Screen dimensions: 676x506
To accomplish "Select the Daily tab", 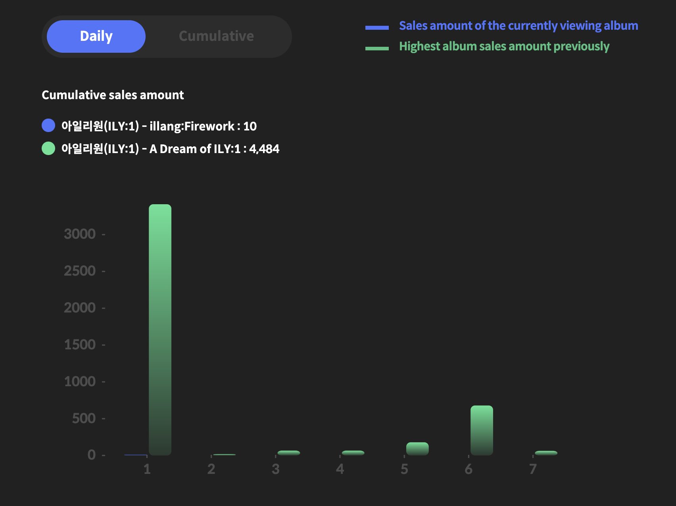I will [96, 36].
